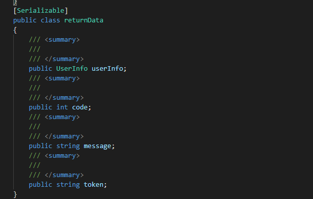Click public keyword before UserInfo
The width and height of the screenshot is (313, 199).
point(40,69)
